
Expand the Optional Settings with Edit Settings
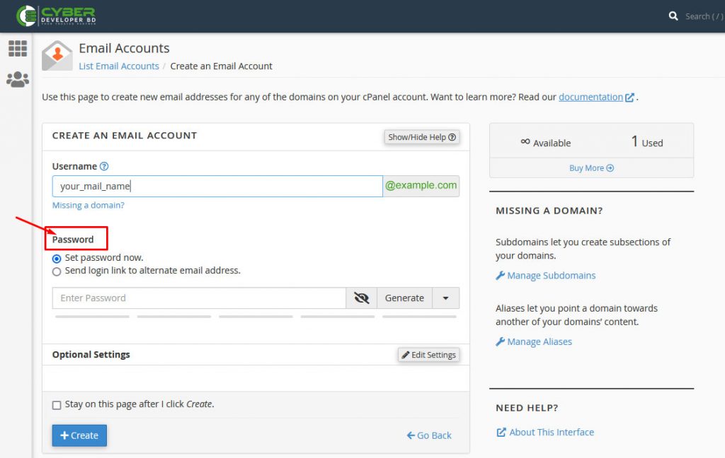point(428,354)
